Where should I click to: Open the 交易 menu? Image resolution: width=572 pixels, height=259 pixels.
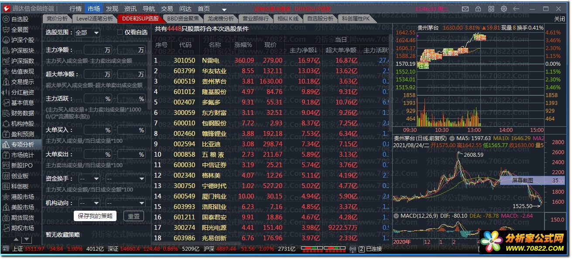167,9
